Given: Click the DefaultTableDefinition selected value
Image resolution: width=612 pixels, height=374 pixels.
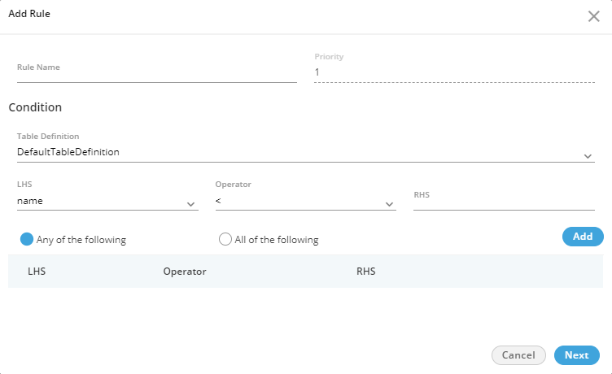Looking at the screenshot, I should click(68, 151).
